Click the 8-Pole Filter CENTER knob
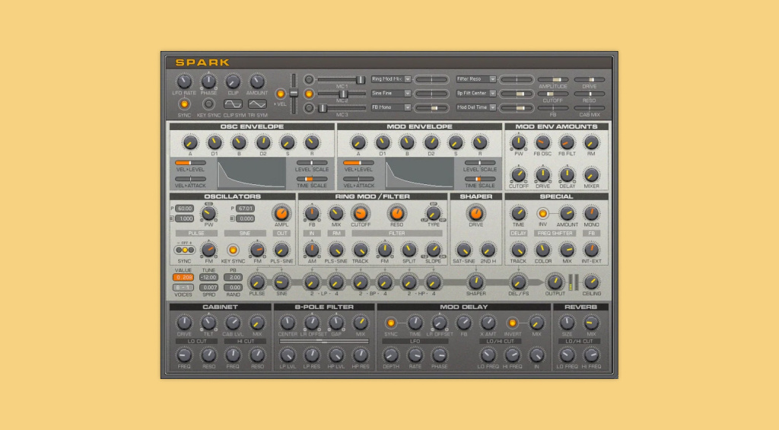Screen dimensions: 779x430 [x=287, y=323]
